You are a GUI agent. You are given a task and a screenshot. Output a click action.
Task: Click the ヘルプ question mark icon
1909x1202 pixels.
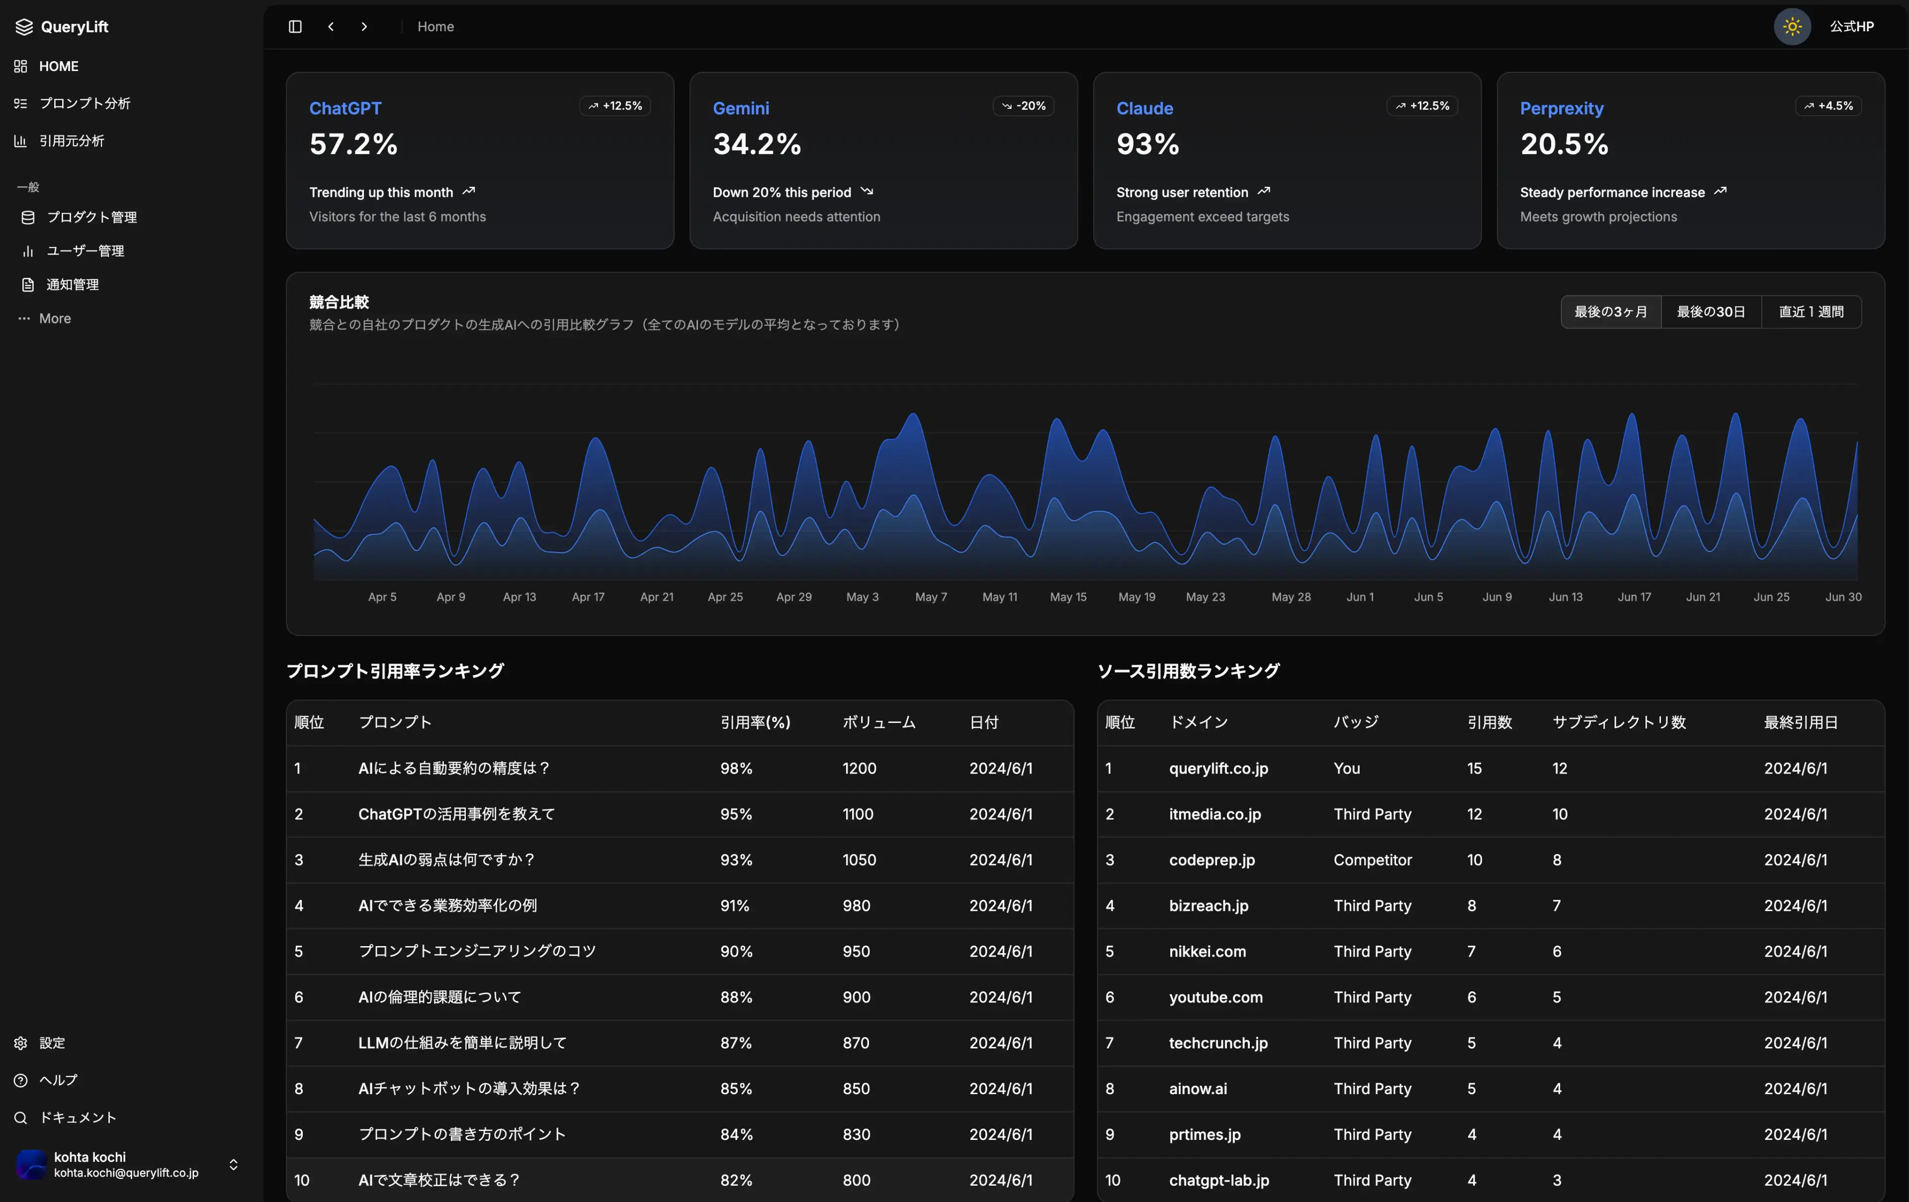[20, 1080]
